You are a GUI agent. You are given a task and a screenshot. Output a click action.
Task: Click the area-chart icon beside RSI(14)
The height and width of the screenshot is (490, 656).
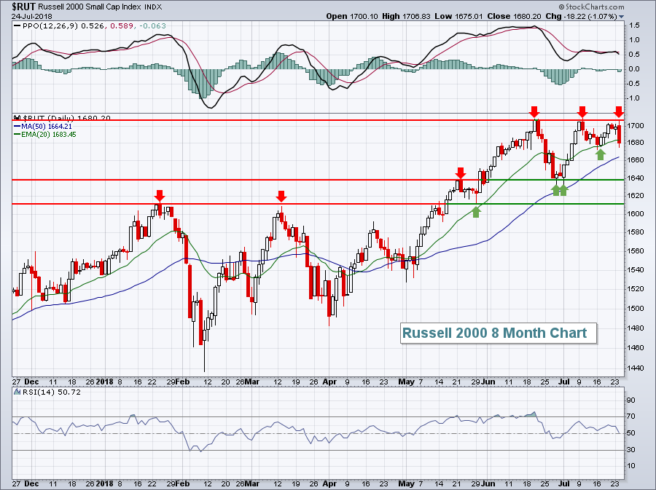[17, 392]
